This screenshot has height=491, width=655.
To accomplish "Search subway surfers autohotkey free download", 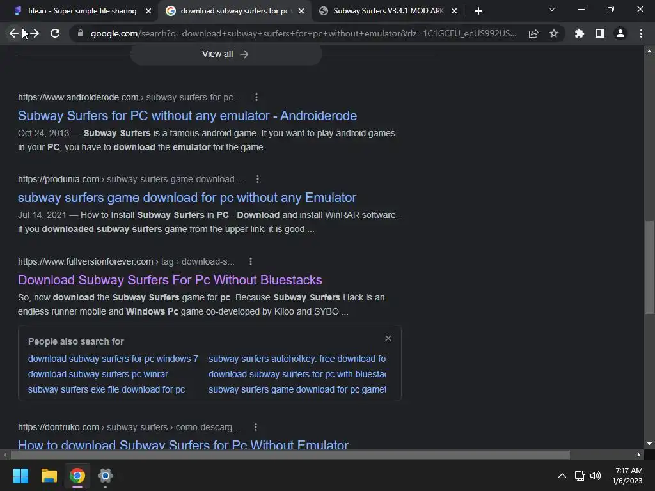I will (x=297, y=359).
